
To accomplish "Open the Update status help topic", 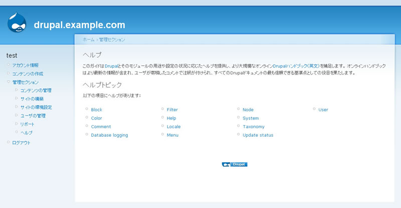I will pyautogui.click(x=258, y=135).
